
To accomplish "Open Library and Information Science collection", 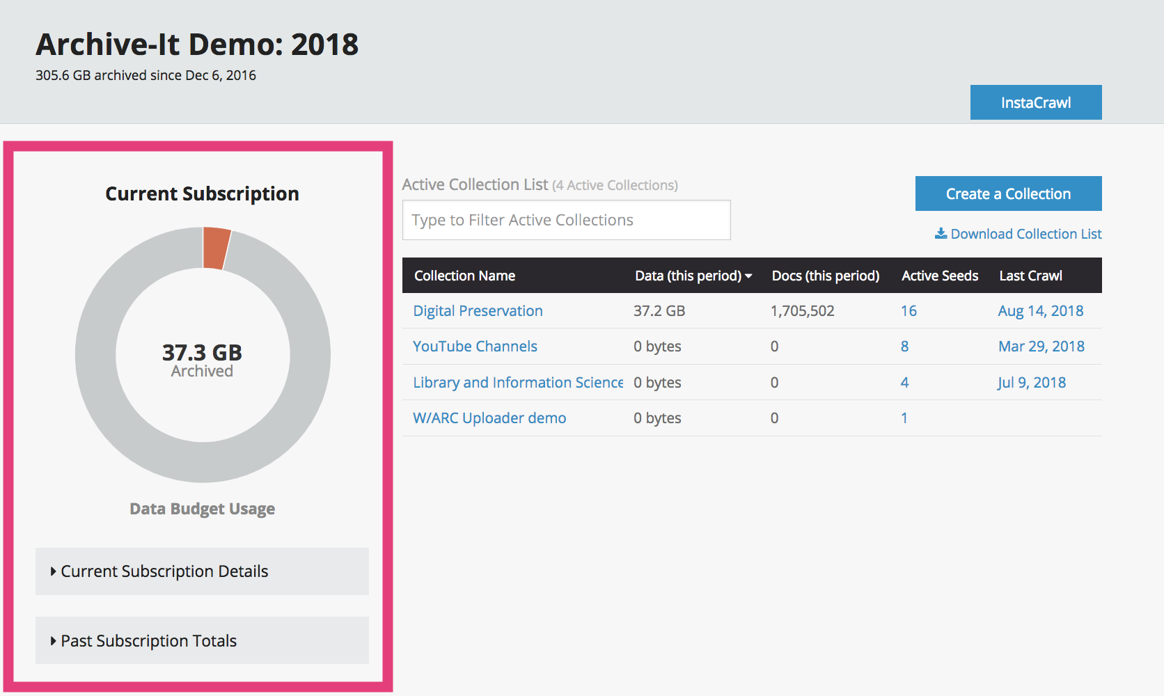I will pyautogui.click(x=517, y=383).
